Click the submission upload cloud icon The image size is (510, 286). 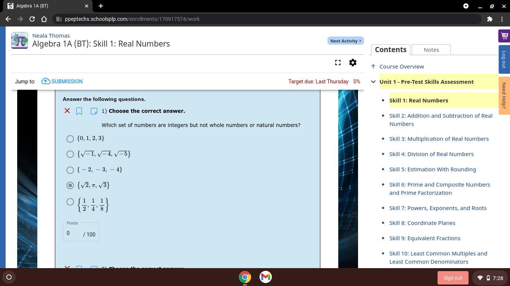point(46,81)
